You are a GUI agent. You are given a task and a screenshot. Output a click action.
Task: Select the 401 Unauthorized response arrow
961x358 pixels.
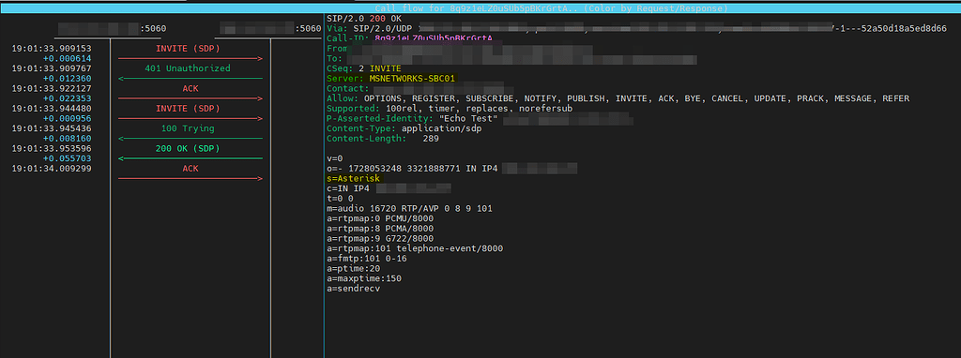tap(190, 79)
